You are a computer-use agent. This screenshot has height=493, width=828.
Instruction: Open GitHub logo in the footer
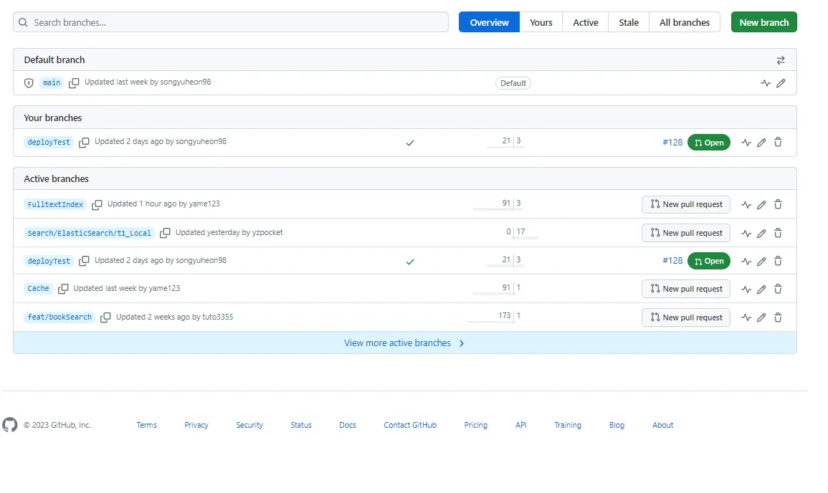click(x=10, y=425)
